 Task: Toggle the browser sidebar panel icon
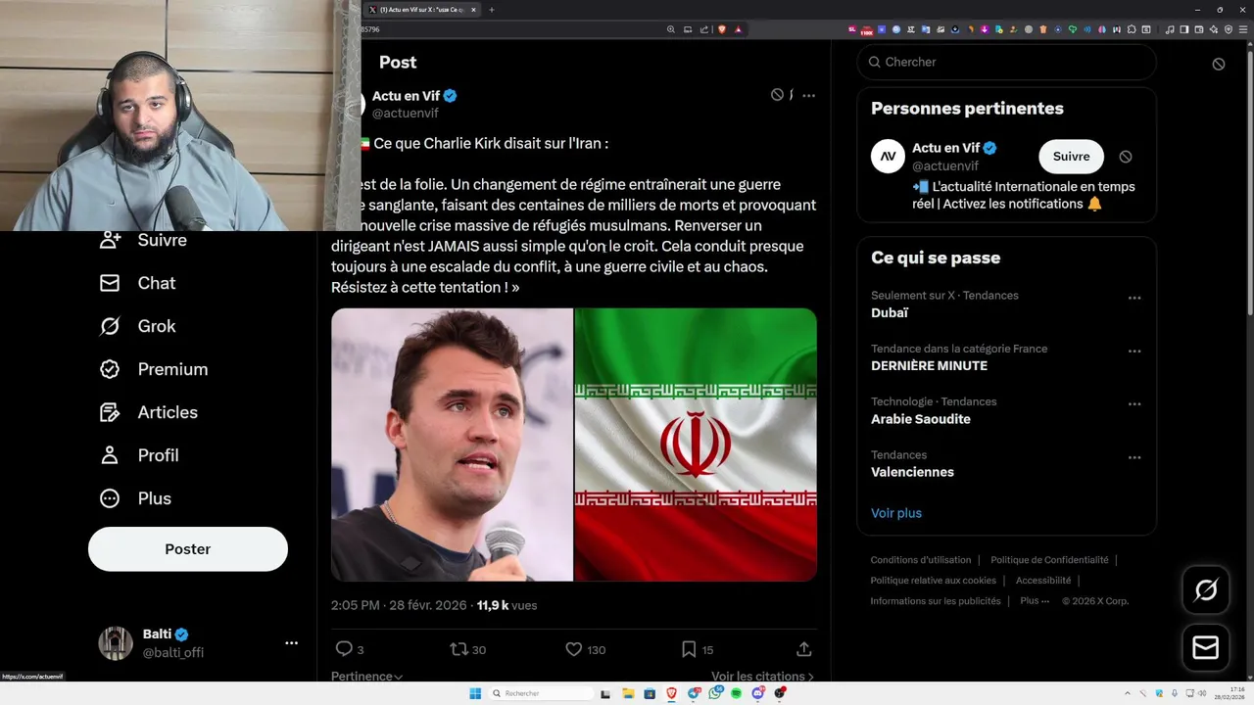1183,29
